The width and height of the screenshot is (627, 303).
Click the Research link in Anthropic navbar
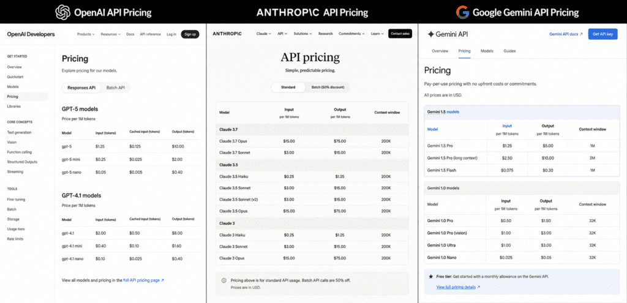pyautogui.click(x=326, y=34)
